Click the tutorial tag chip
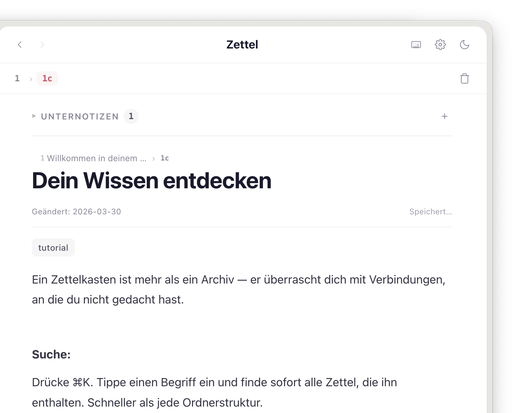Viewport: 516px width, 413px height. 53,248
